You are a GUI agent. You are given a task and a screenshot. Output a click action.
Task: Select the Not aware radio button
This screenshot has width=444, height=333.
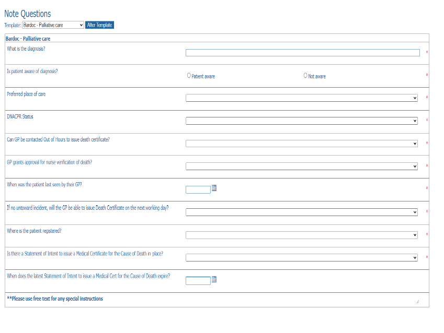[305, 76]
